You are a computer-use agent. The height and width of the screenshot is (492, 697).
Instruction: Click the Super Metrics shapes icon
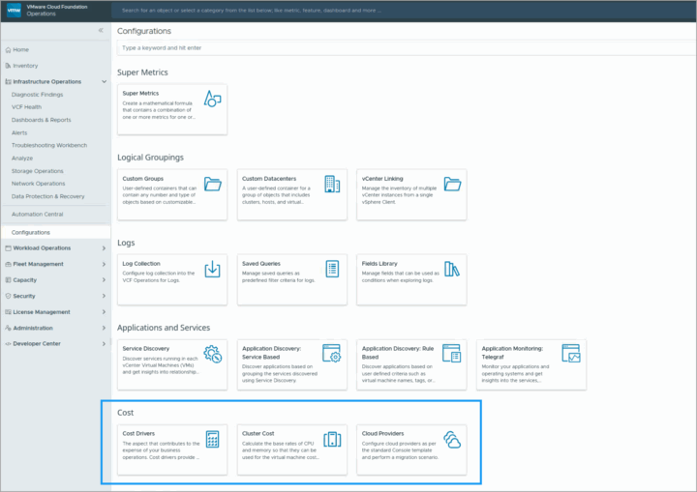click(x=212, y=99)
